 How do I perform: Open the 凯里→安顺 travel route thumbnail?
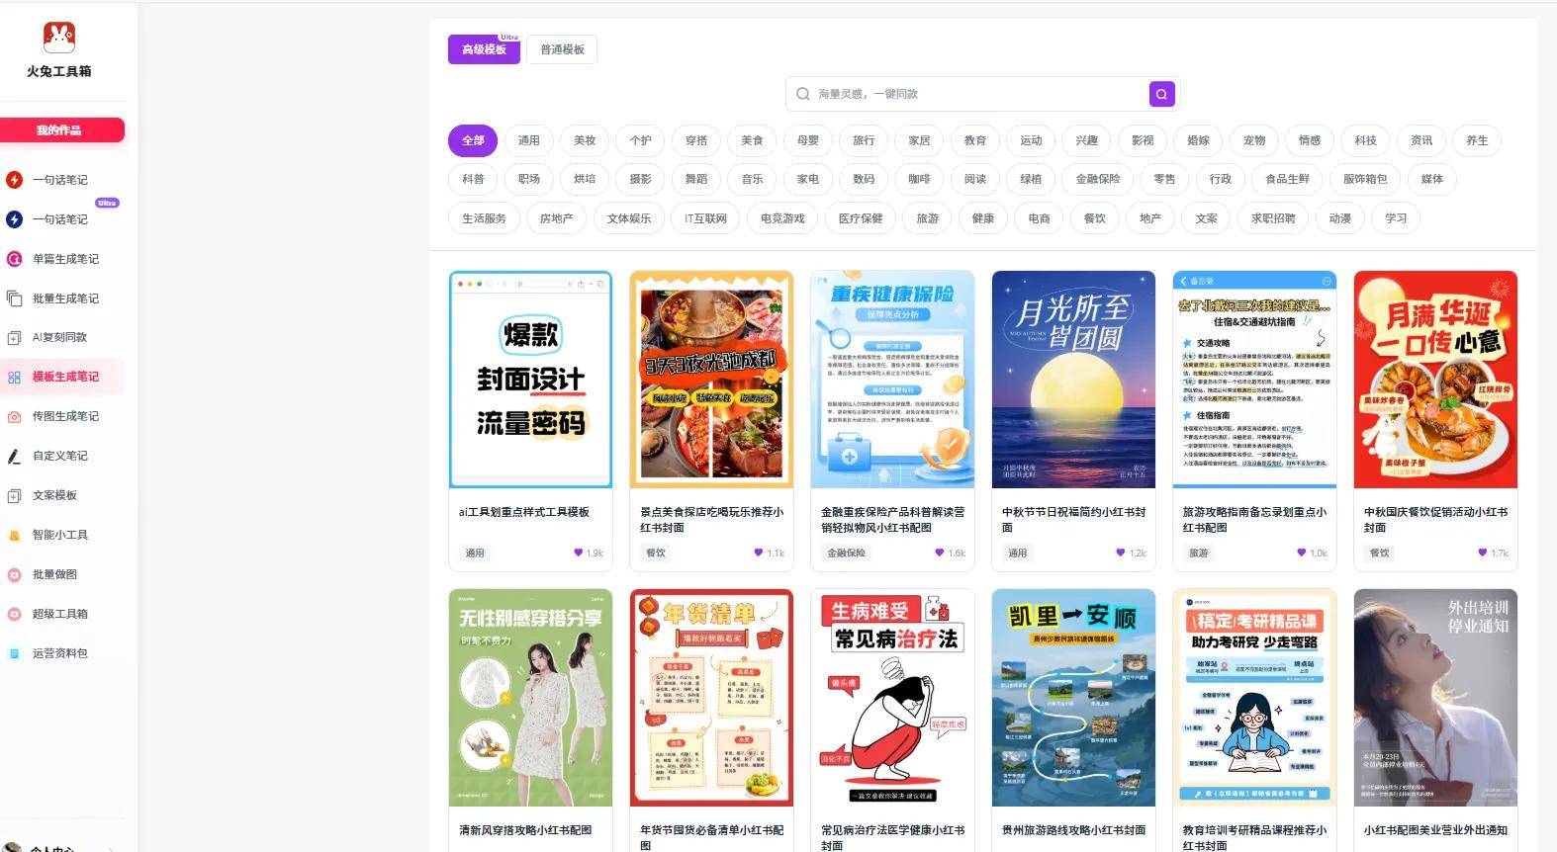click(x=1073, y=698)
